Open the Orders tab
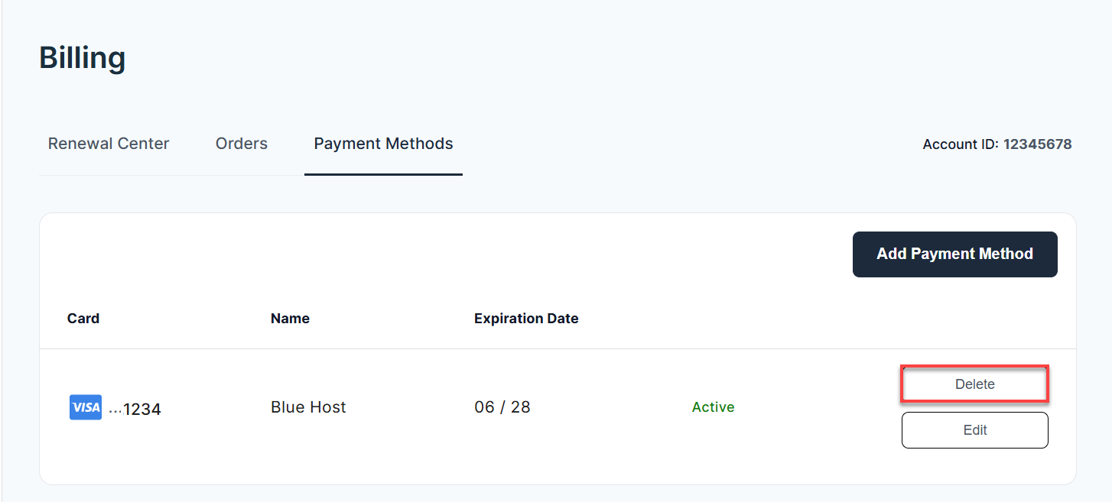 pyautogui.click(x=241, y=143)
